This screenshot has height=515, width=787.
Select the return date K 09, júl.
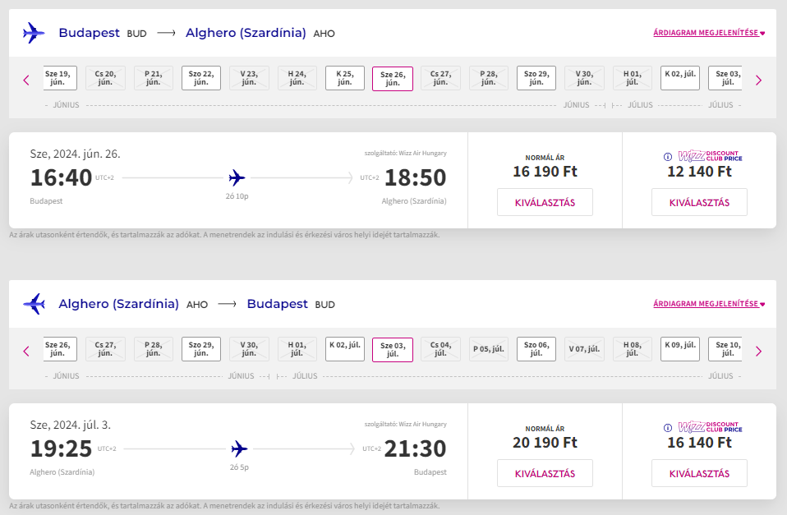pyautogui.click(x=680, y=349)
